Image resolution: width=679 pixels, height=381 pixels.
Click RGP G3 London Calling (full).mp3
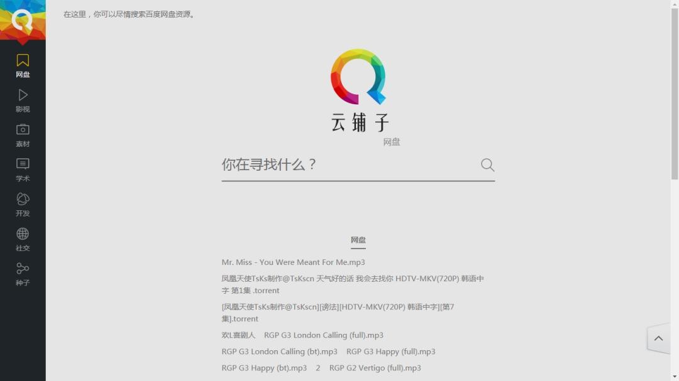(323, 335)
